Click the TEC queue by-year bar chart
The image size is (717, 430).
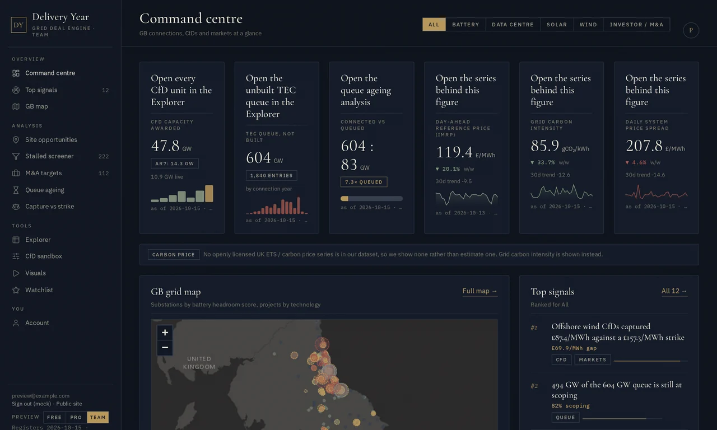click(277, 205)
